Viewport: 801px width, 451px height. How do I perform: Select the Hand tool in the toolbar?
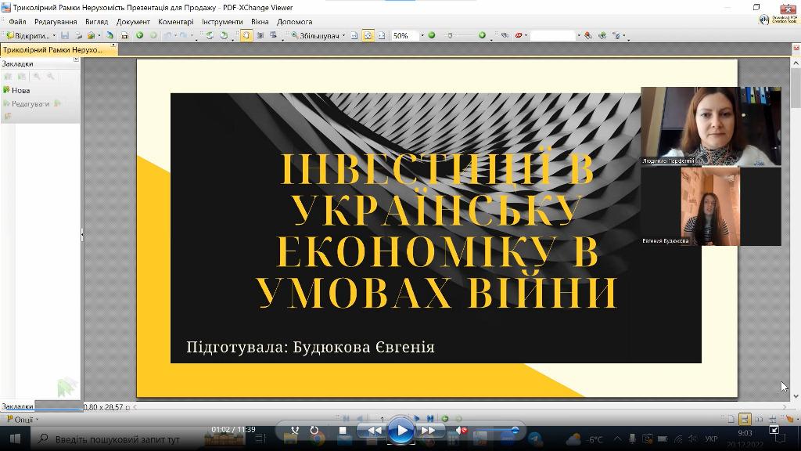tap(246, 35)
